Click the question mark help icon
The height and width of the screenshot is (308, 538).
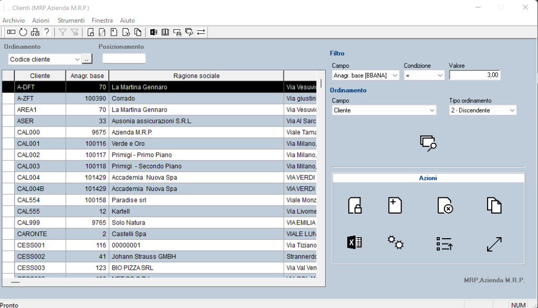(47, 33)
